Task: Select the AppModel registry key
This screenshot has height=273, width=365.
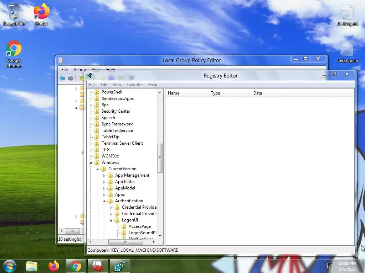Action: (125, 188)
